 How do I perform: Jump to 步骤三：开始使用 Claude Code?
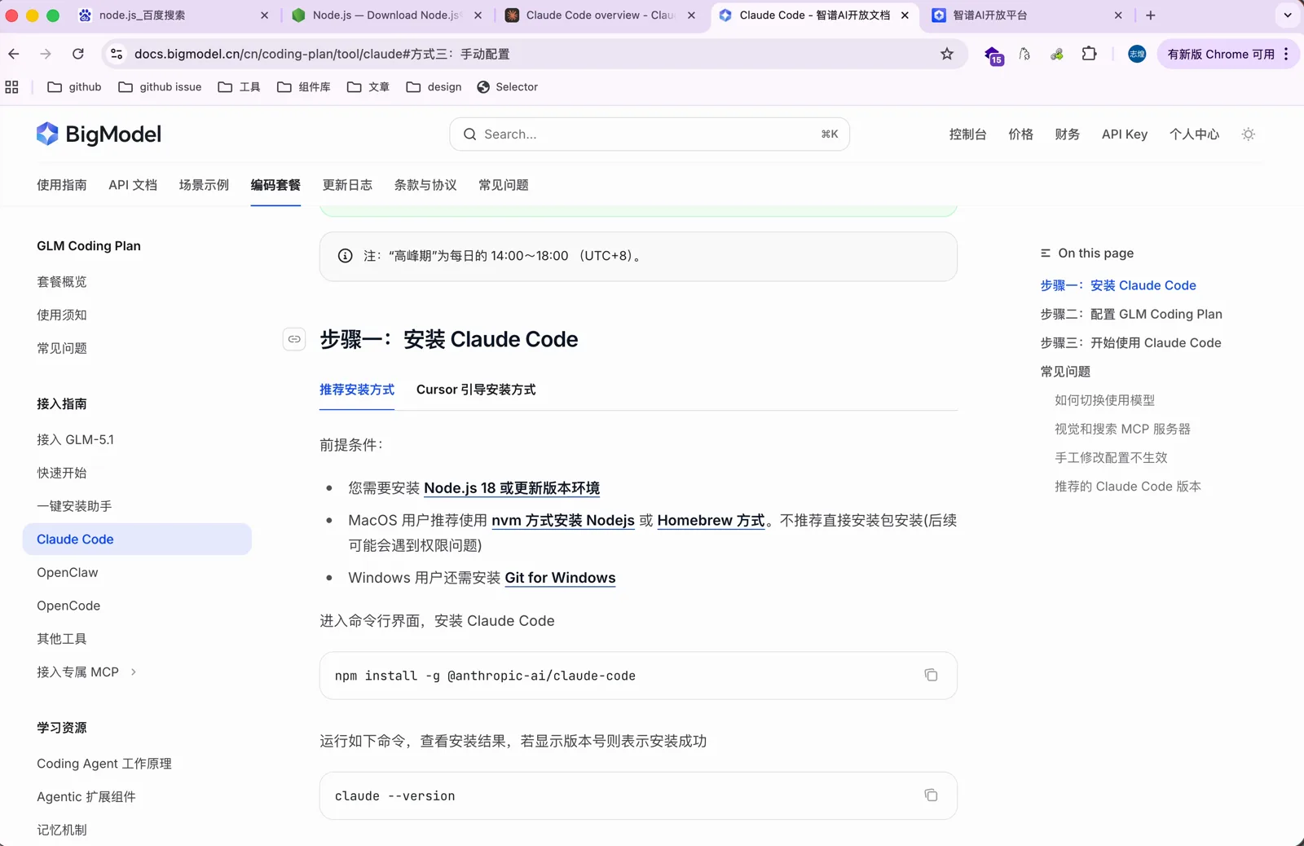(x=1130, y=343)
